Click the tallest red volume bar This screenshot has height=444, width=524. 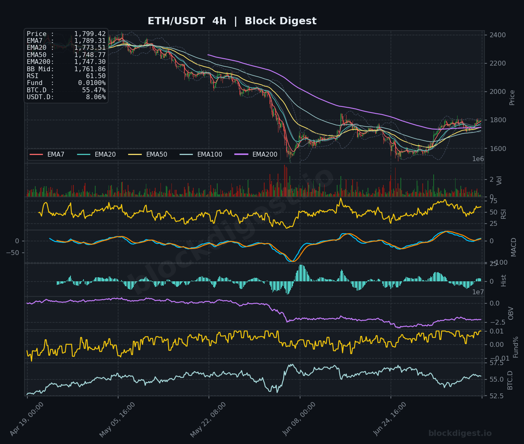285,181
